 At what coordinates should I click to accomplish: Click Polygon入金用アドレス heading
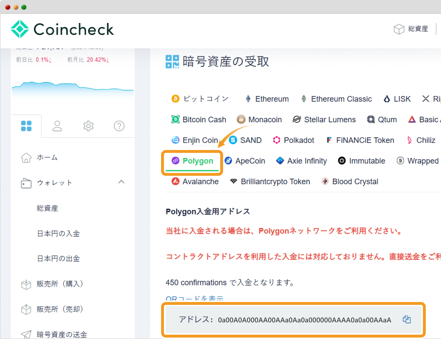click(x=208, y=212)
